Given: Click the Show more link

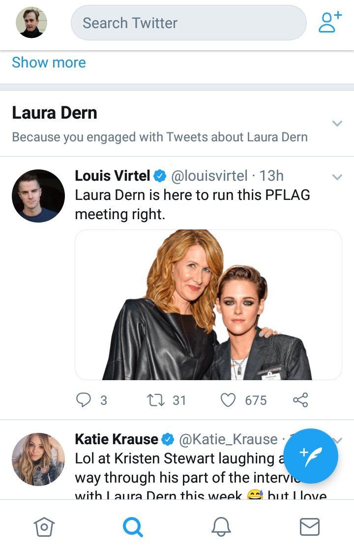Looking at the screenshot, I should (49, 63).
